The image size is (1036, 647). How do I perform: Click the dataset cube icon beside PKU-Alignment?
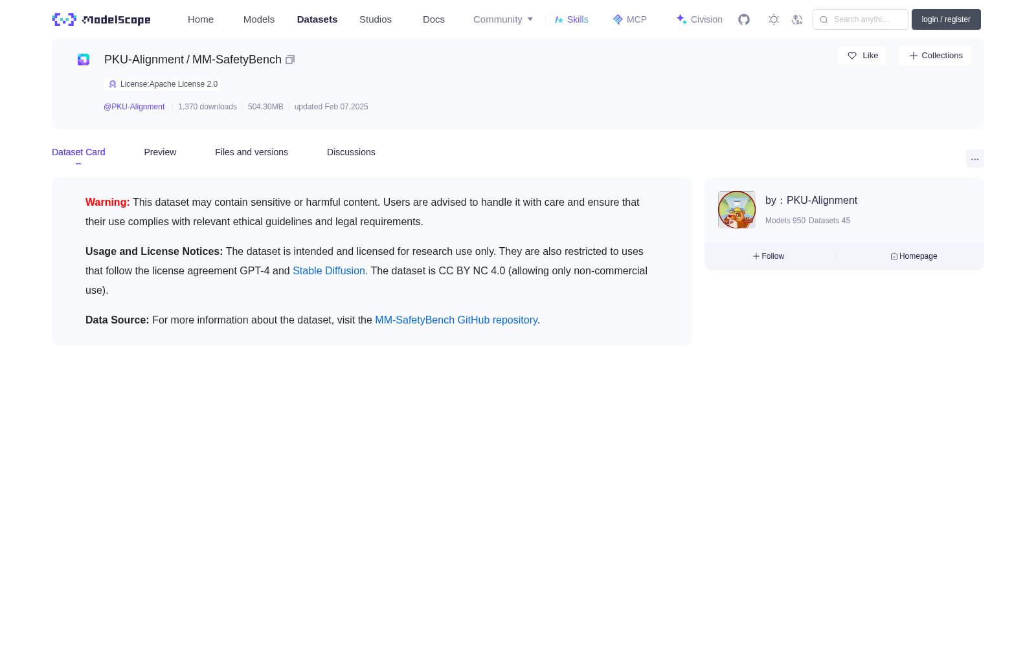point(84,60)
